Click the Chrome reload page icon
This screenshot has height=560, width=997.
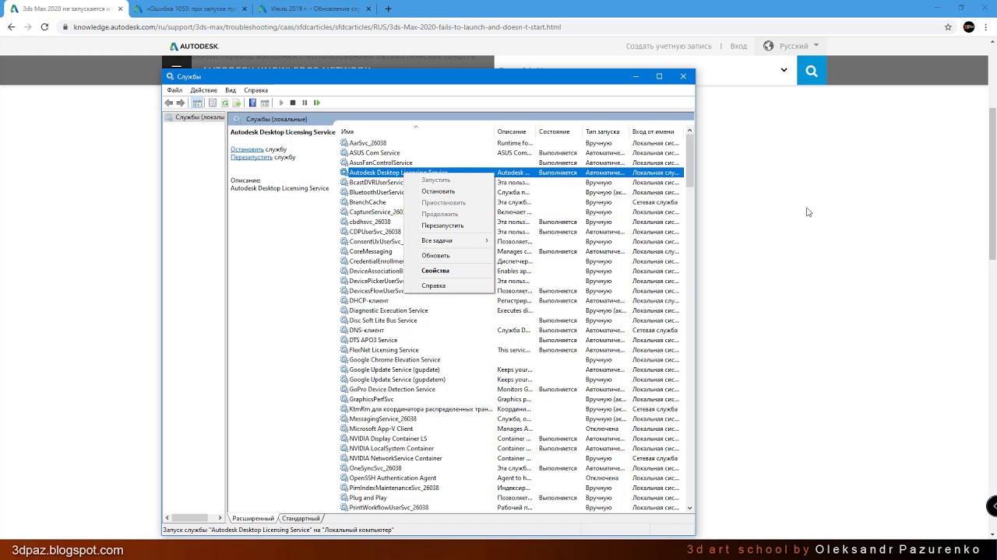click(x=44, y=27)
